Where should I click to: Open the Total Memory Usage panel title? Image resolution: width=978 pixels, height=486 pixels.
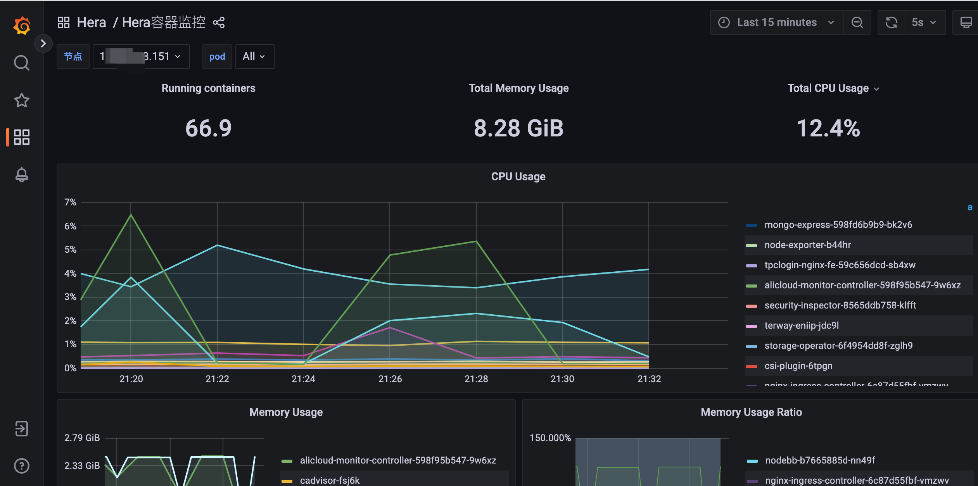click(518, 88)
